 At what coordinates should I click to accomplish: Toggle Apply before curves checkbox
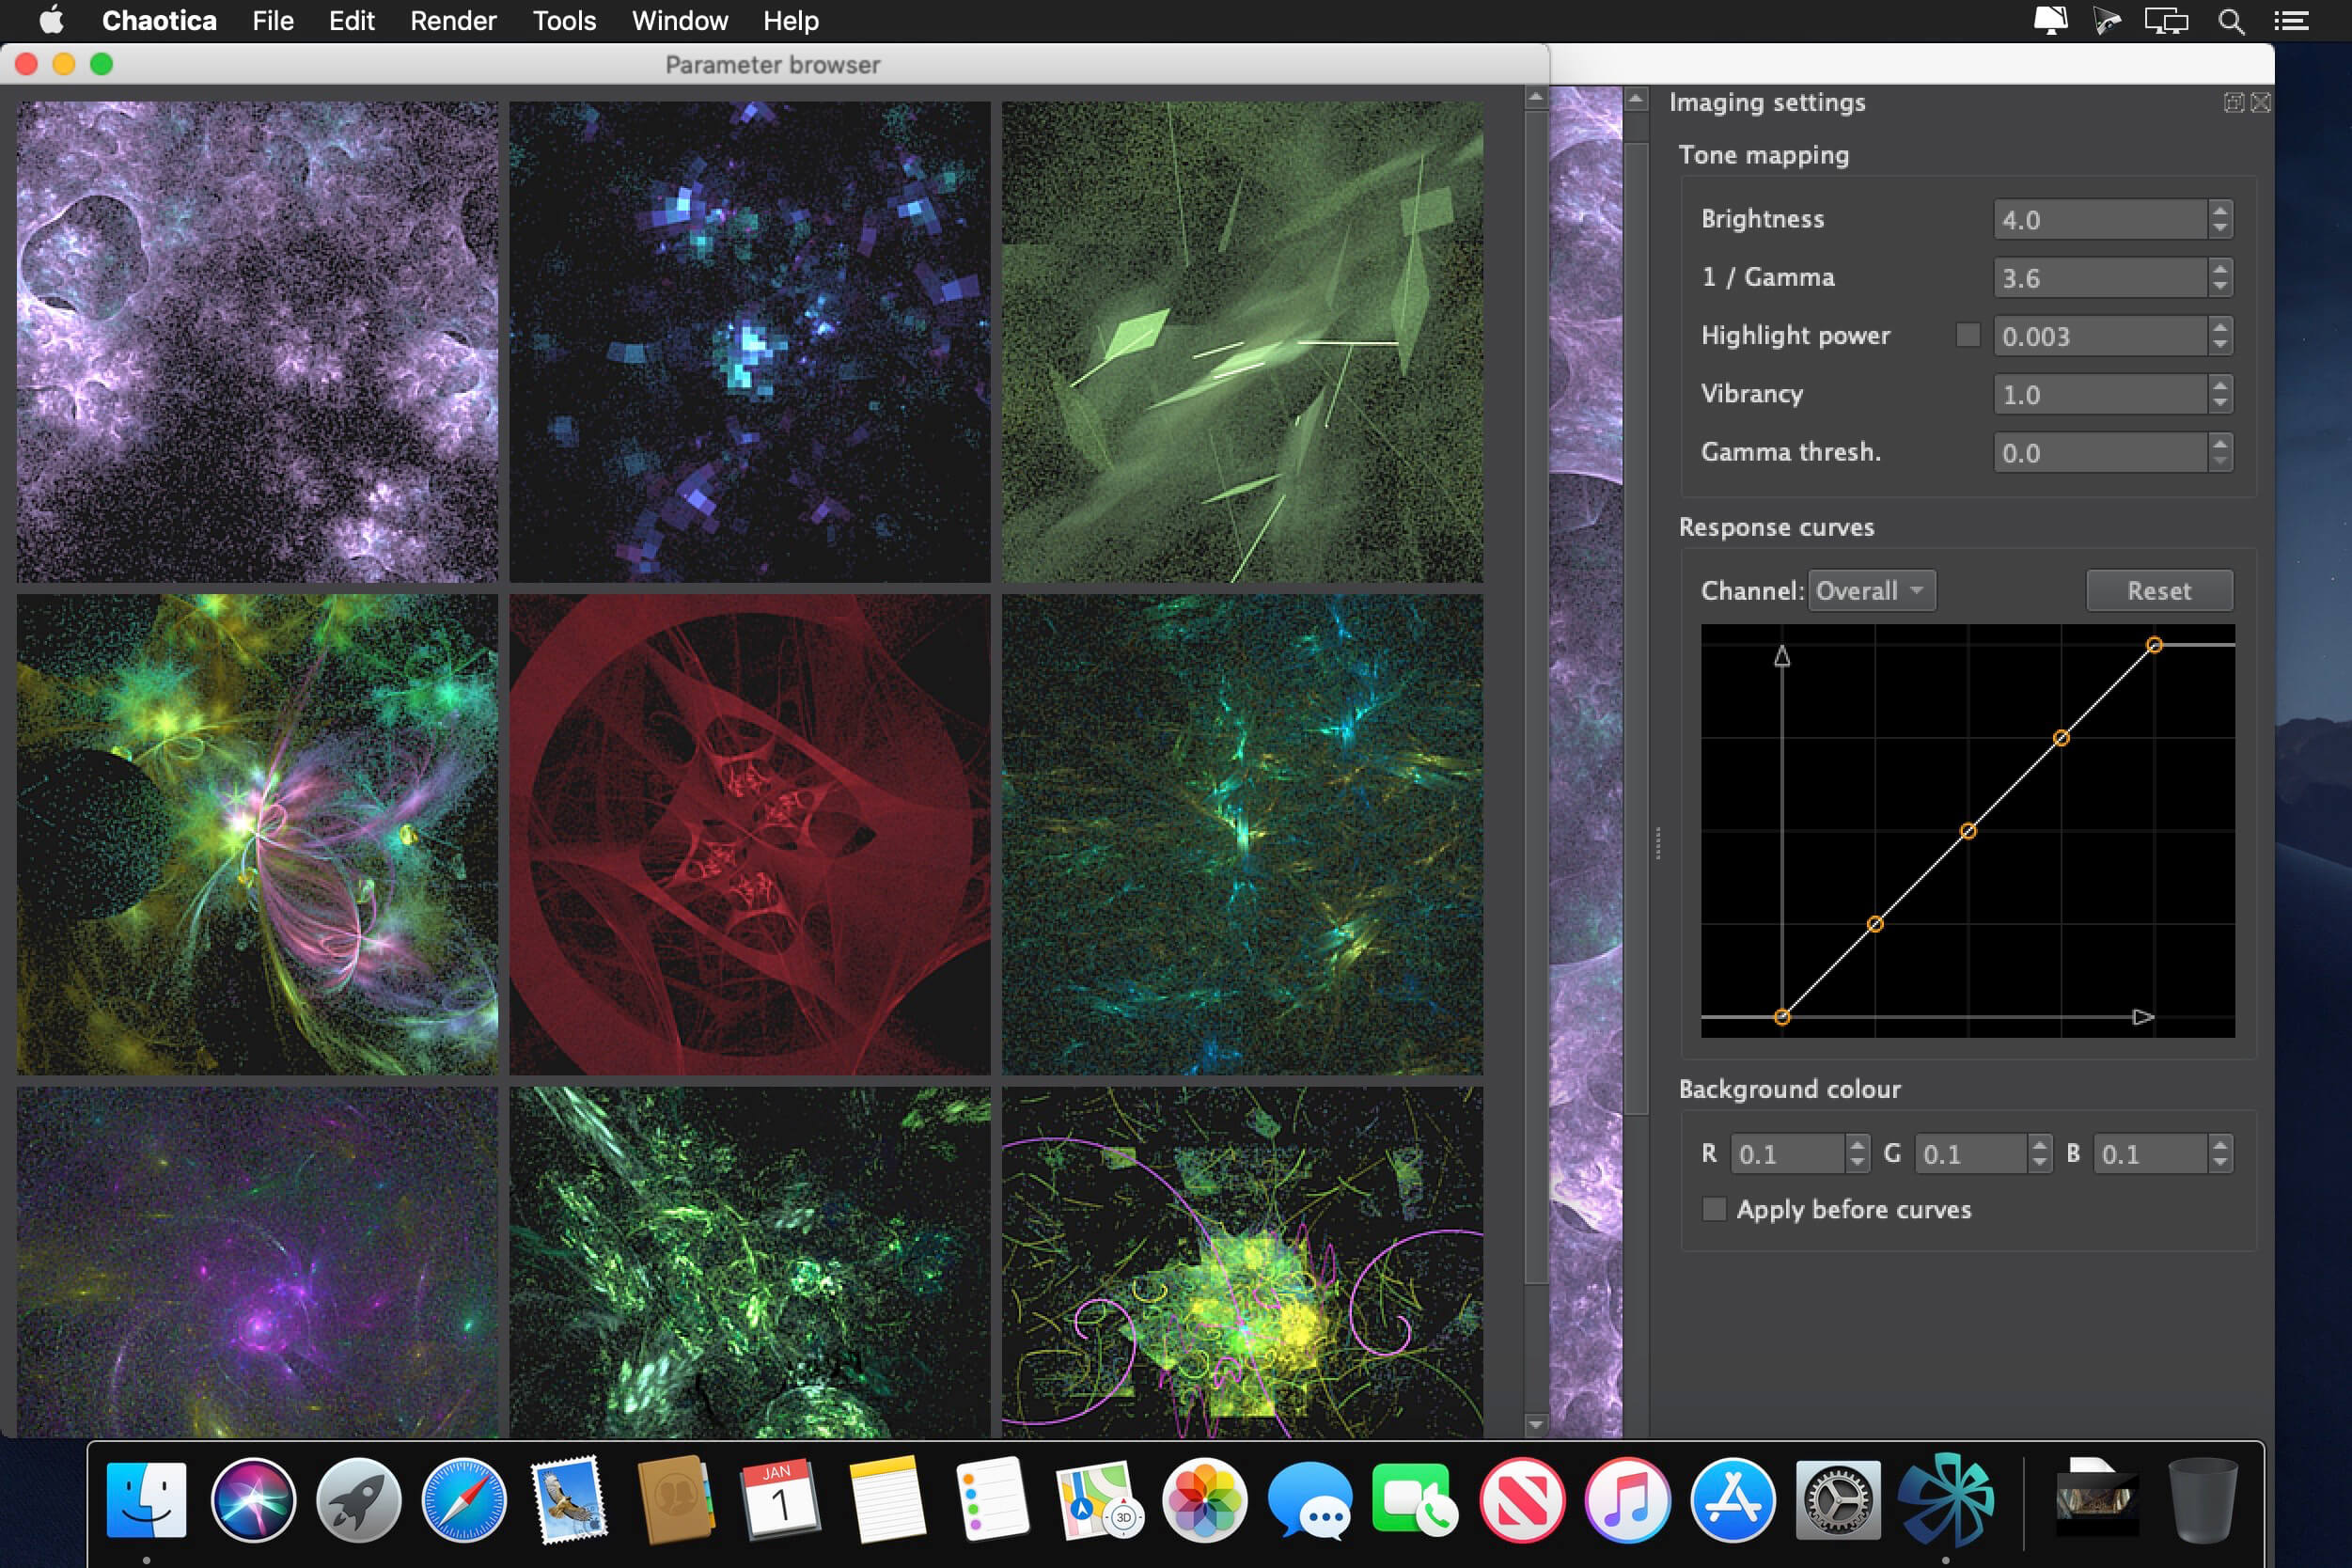[x=1714, y=1209]
